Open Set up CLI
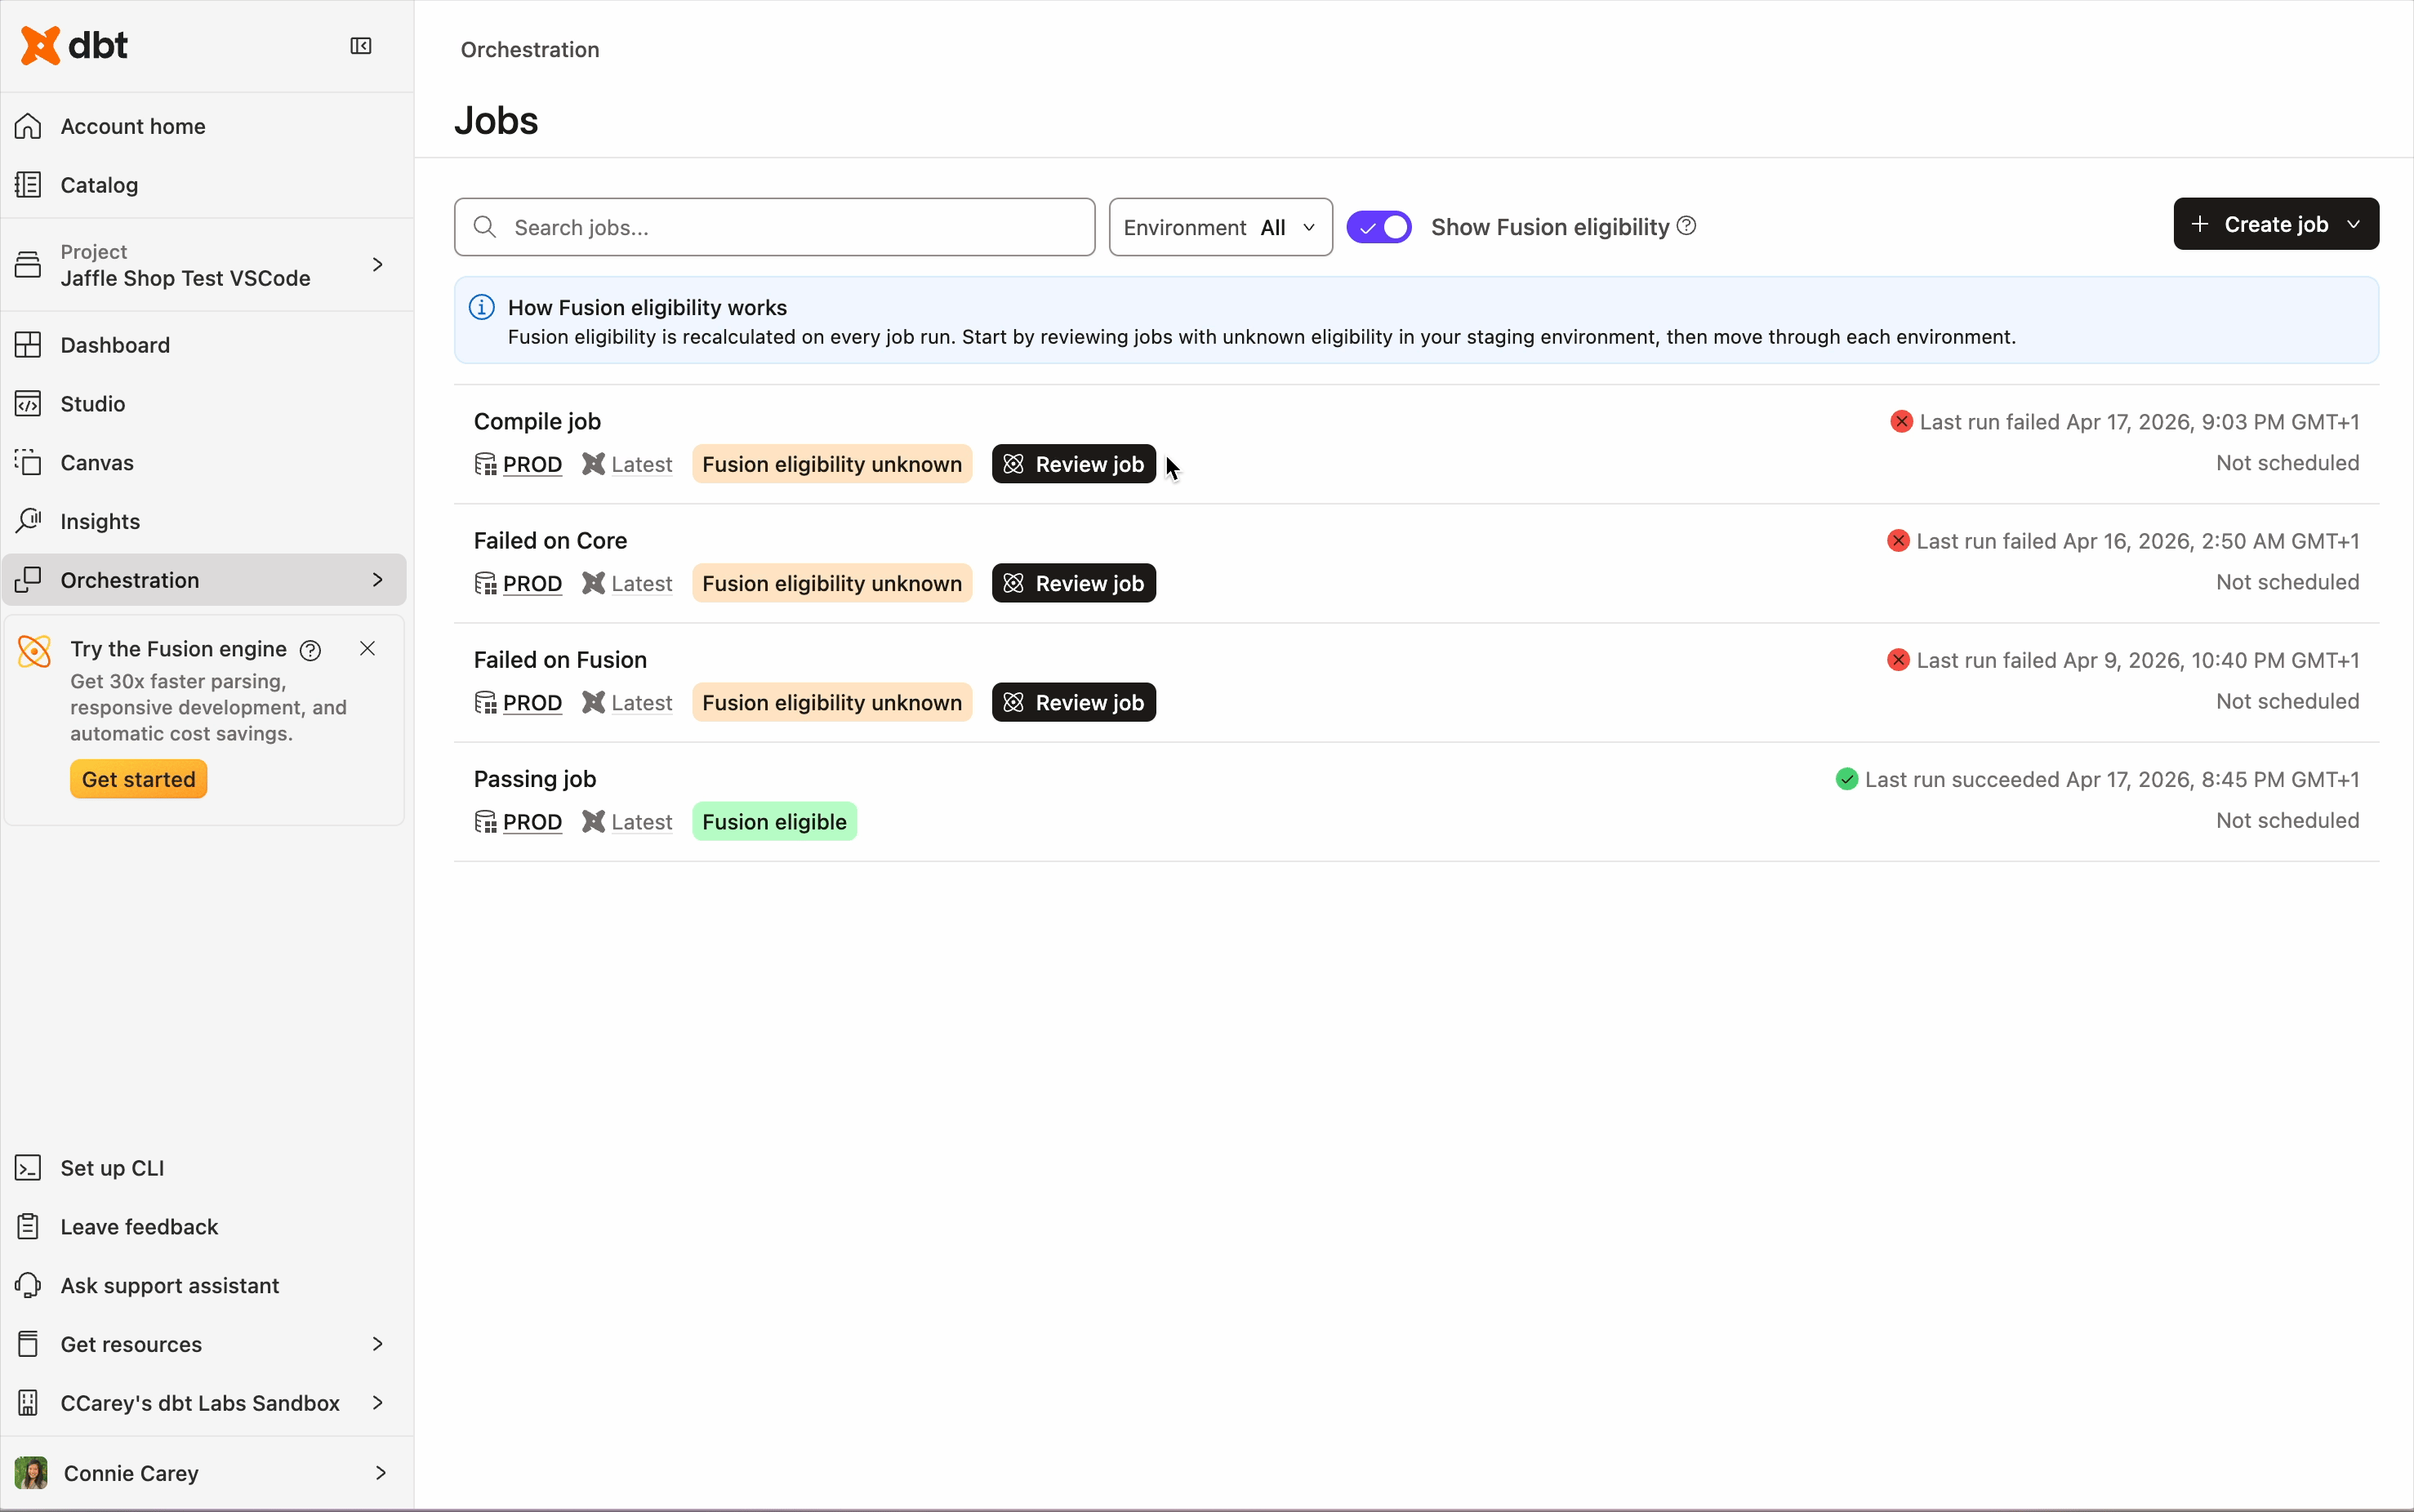The image size is (2414, 1512). click(x=112, y=1167)
